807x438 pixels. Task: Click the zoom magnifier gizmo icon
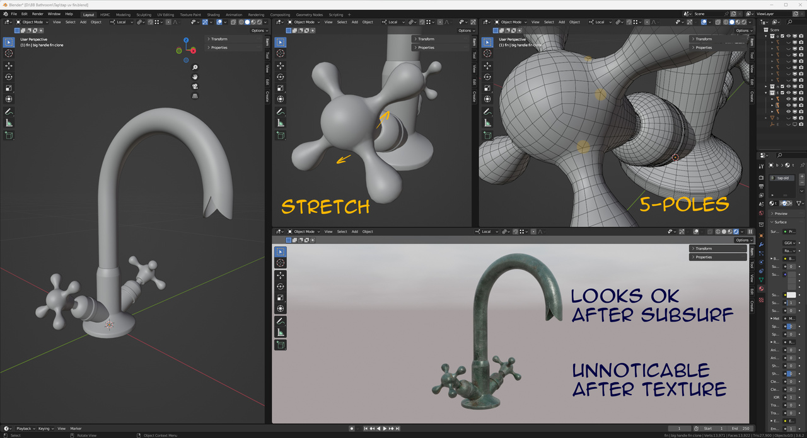point(195,67)
